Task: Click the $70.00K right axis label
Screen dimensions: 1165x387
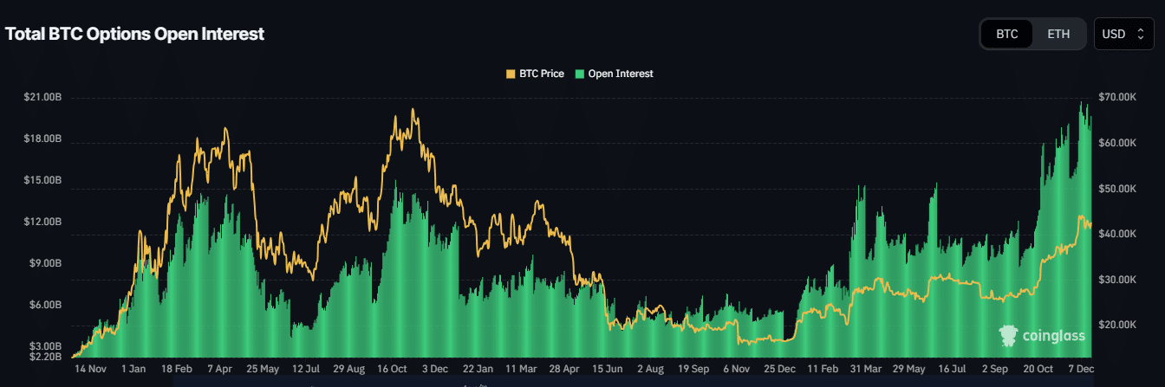Action: 1116,97
